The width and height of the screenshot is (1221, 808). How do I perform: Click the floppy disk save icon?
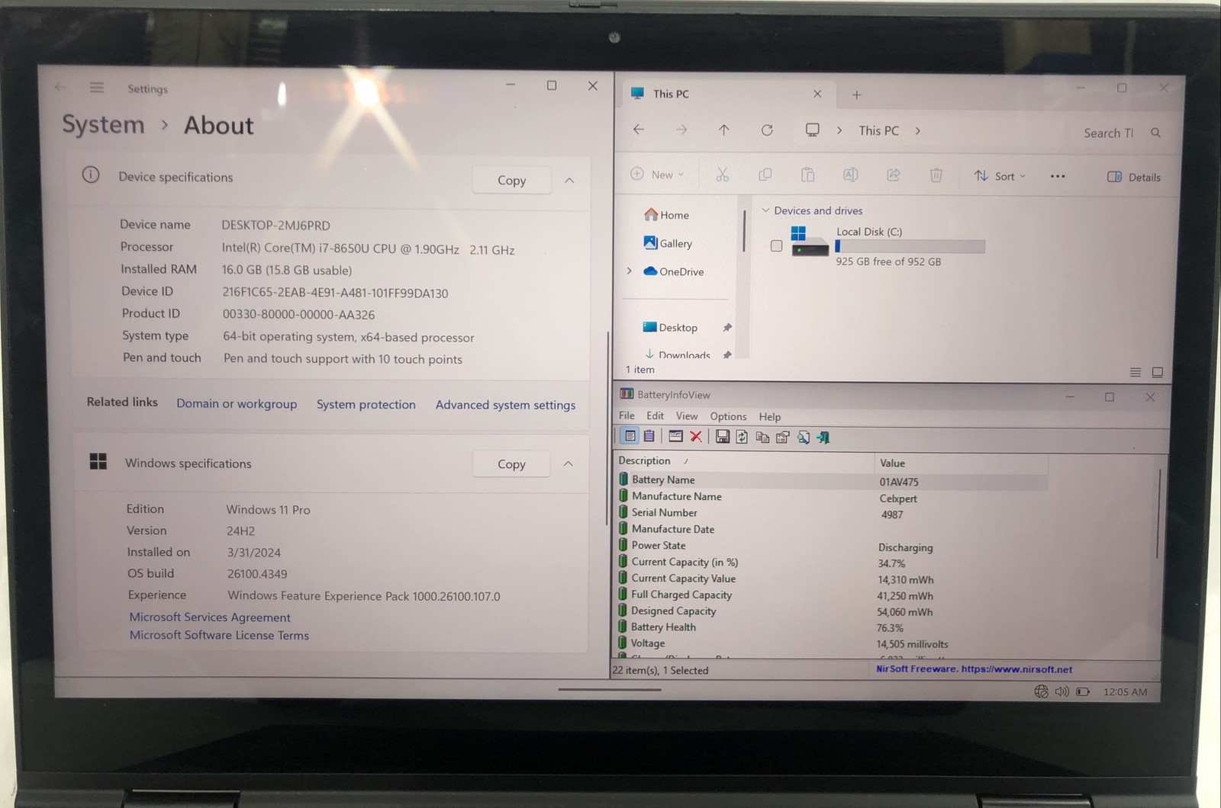click(x=722, y=436)
